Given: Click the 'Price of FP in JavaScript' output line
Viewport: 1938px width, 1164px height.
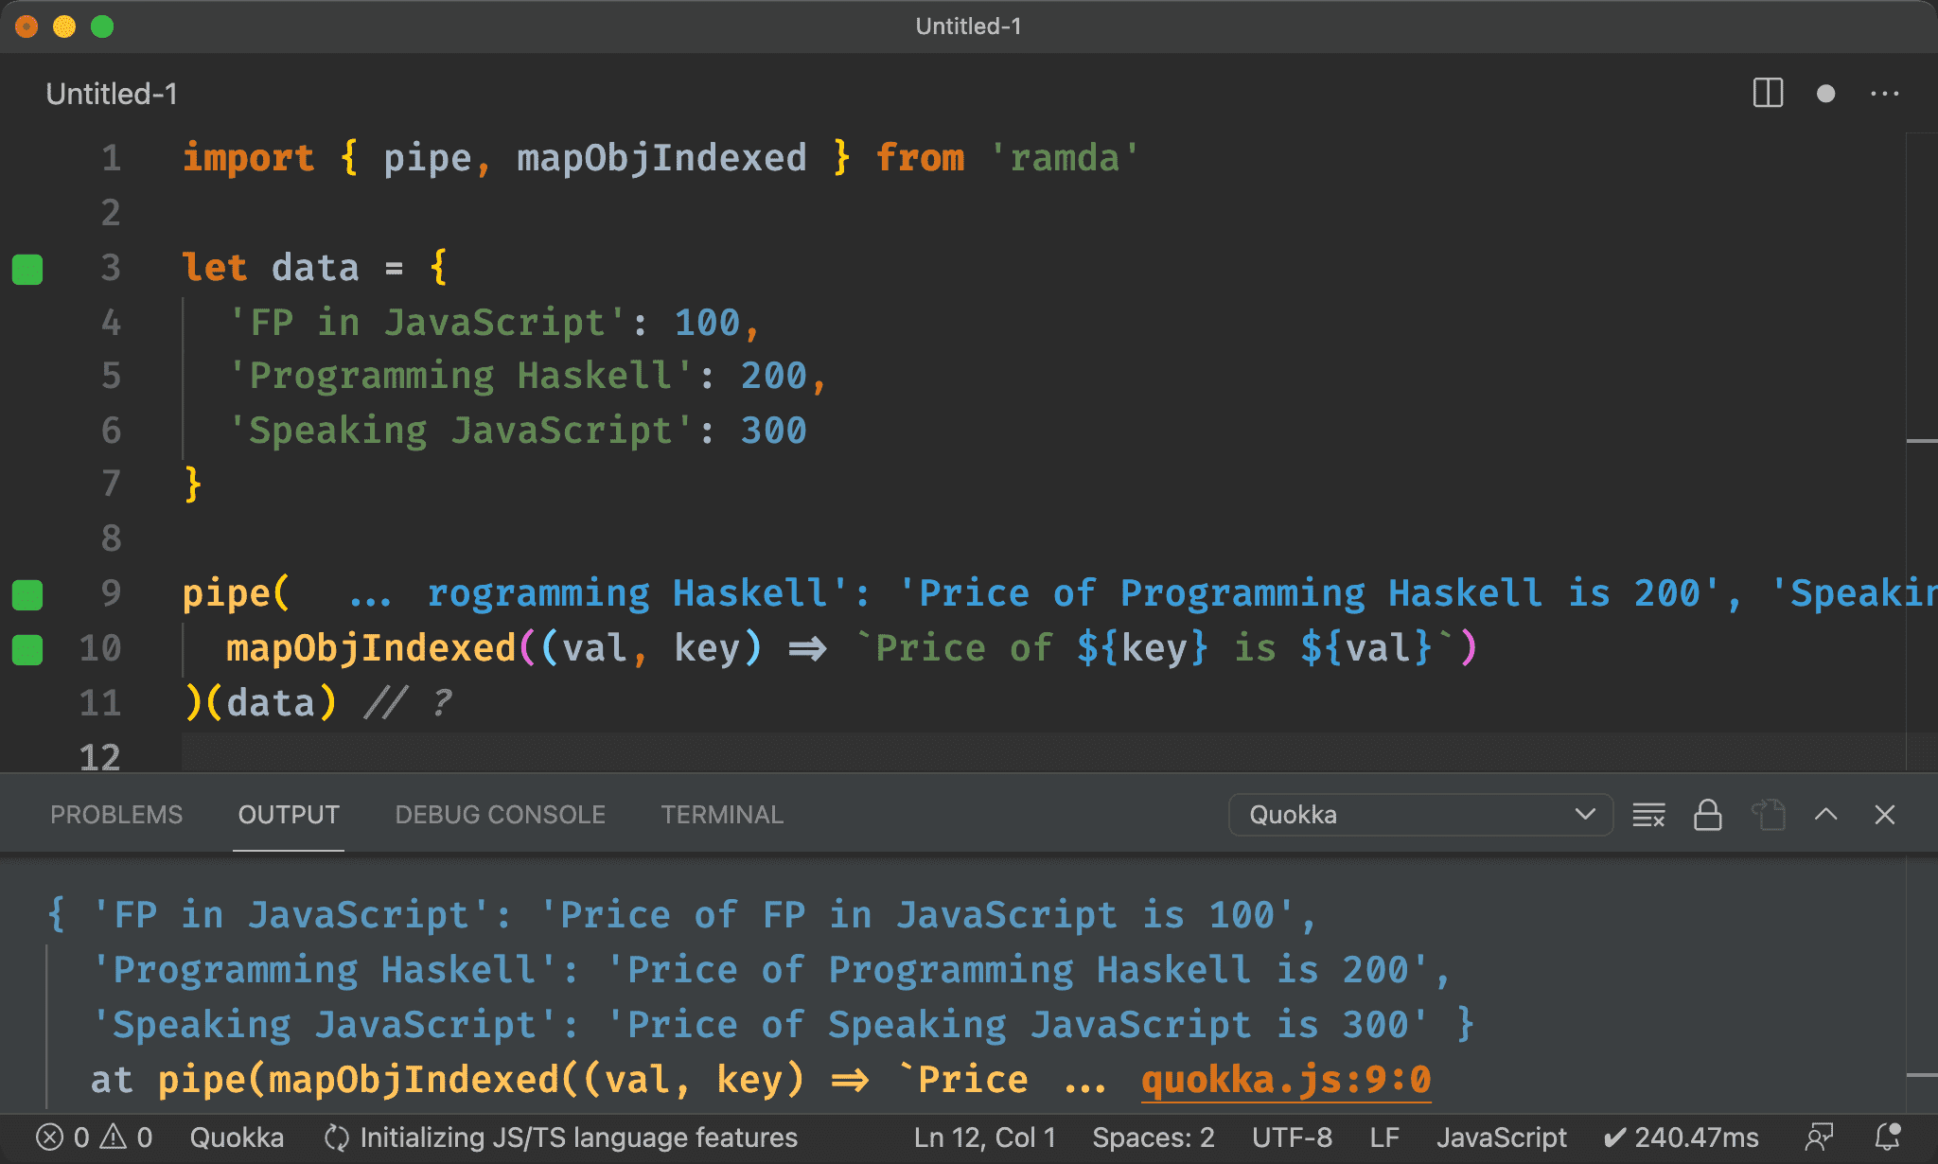Looking at the screenshot, I should pyautogui.click(x=681, y=915).
